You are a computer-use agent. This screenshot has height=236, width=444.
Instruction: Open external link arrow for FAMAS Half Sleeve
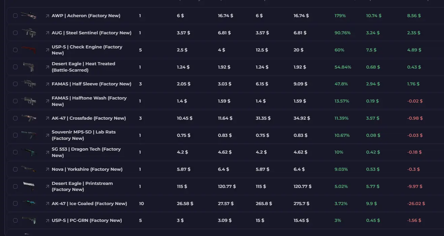(x=47, y=84)
